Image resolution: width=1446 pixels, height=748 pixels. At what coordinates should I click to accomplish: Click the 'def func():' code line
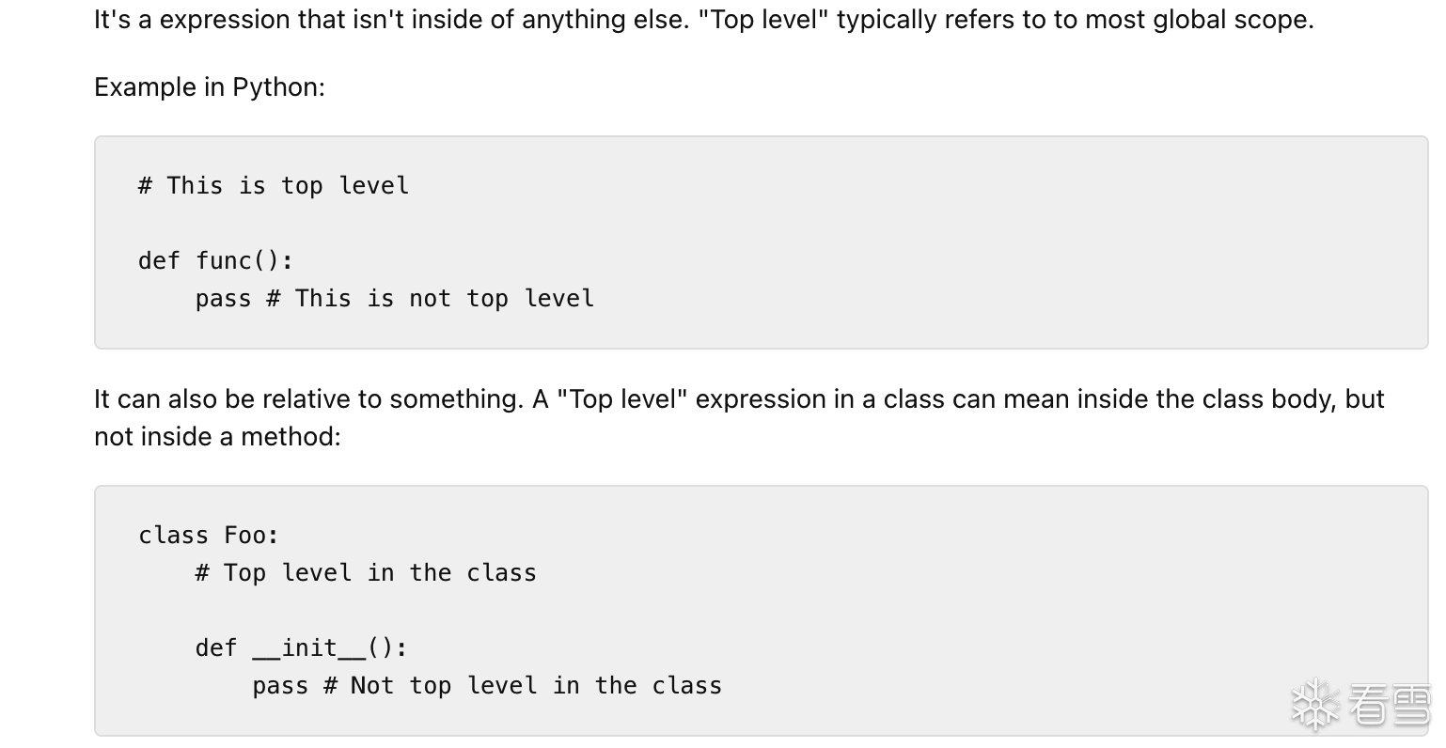coord(215,260)
